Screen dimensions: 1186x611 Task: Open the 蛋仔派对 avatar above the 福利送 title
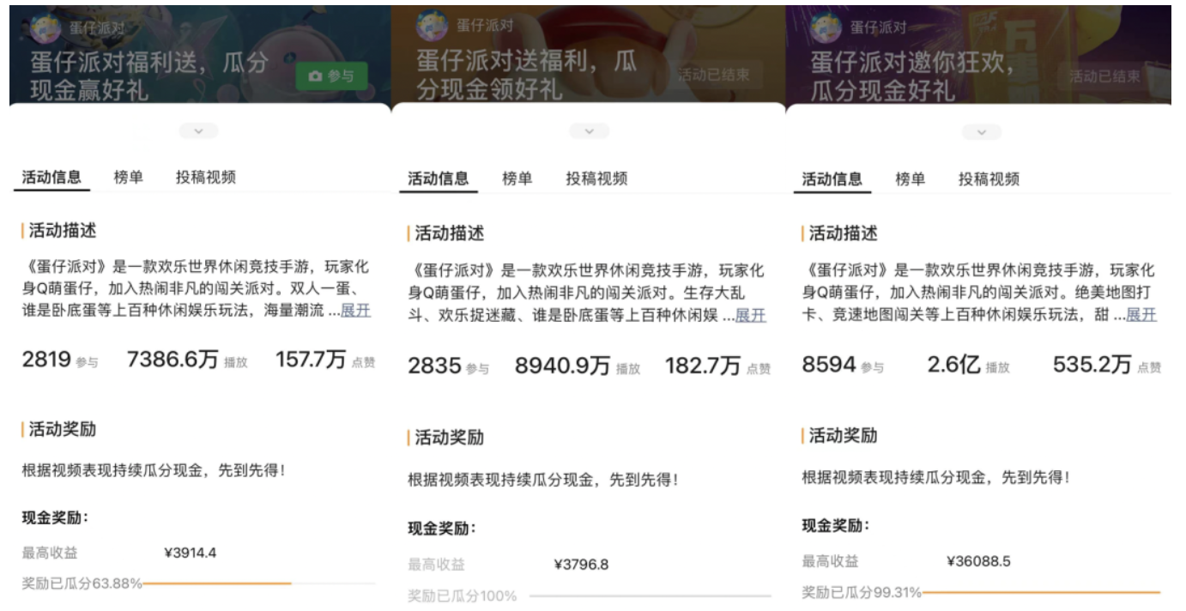45,27
